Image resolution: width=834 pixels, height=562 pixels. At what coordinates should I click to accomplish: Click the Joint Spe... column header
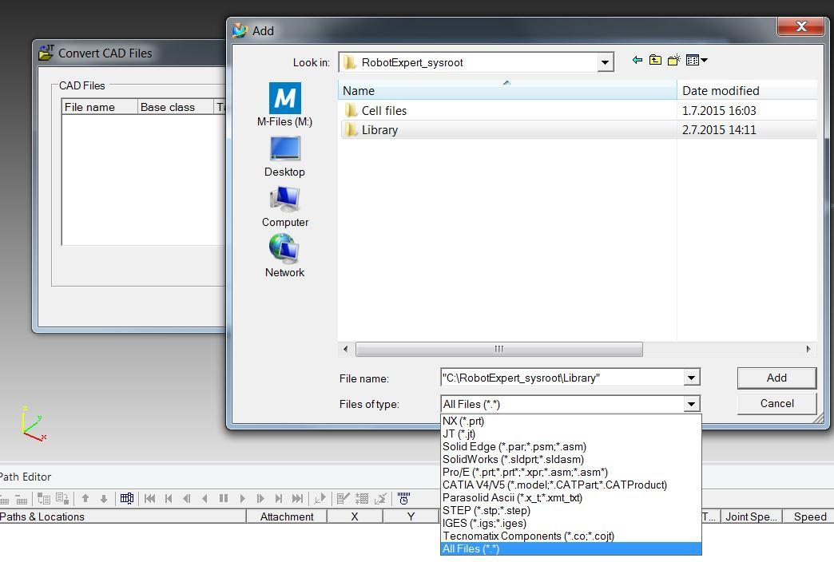click(751, 516)
